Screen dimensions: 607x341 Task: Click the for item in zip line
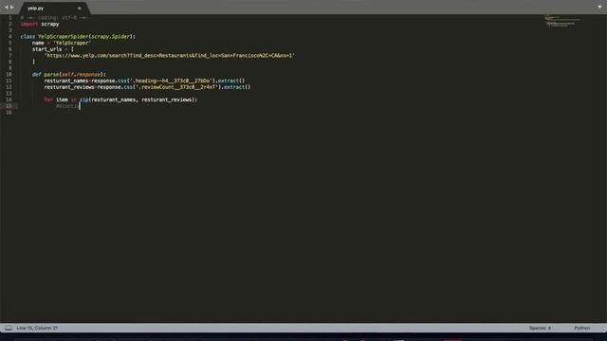tap(120, 99)
